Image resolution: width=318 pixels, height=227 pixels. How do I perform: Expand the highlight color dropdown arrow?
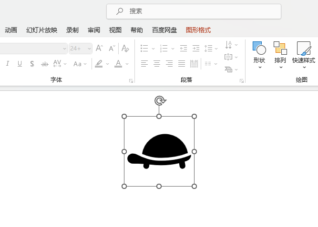(107, 64)
